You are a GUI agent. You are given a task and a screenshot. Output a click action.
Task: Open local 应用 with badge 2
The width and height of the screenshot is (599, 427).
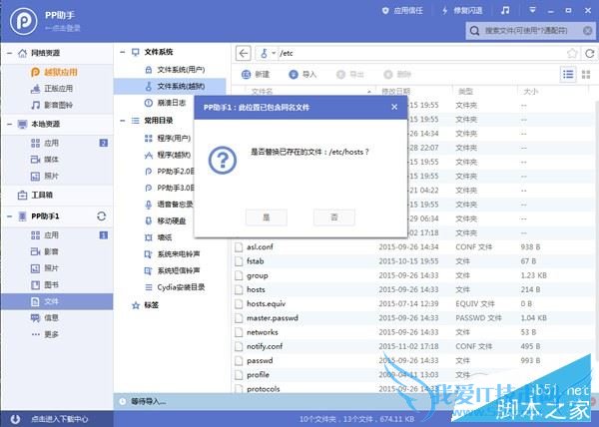coord(57,143)
